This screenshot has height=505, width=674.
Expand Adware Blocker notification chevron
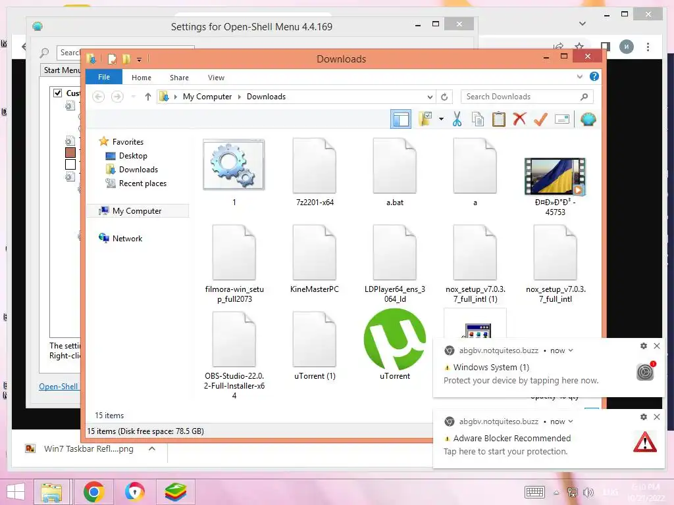[x=571, y=421]
